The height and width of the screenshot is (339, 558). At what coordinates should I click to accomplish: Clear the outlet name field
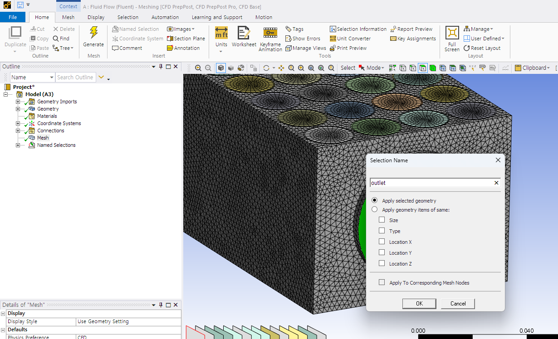(x=496, y=183)
